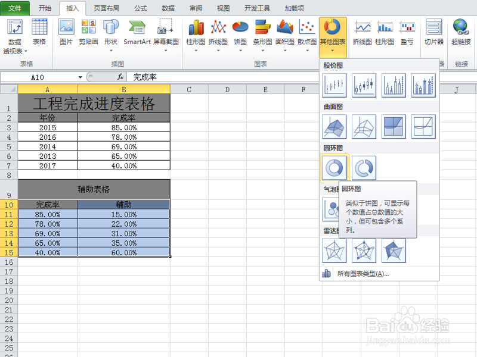Open Line chart (折线图) gallery

point(218,35)
